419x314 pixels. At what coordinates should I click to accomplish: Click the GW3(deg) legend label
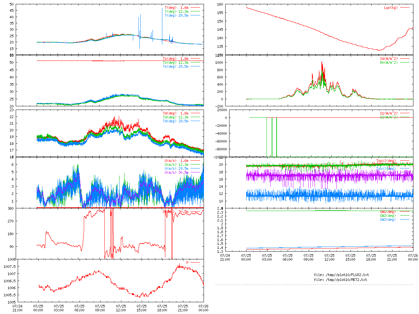click(x=388, y=219)
